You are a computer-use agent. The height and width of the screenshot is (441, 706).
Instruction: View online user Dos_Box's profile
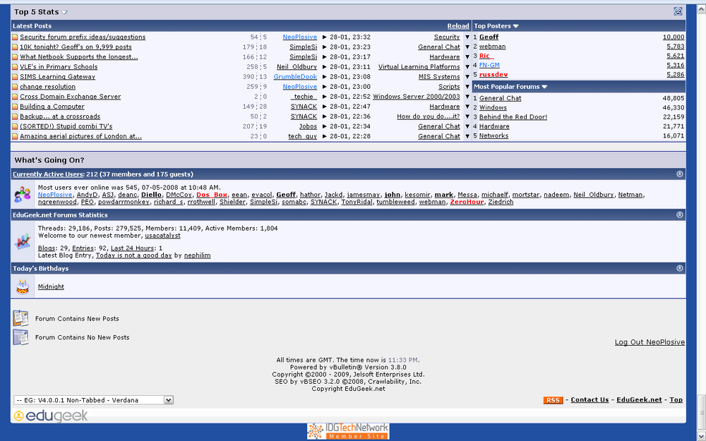[212, 195]
